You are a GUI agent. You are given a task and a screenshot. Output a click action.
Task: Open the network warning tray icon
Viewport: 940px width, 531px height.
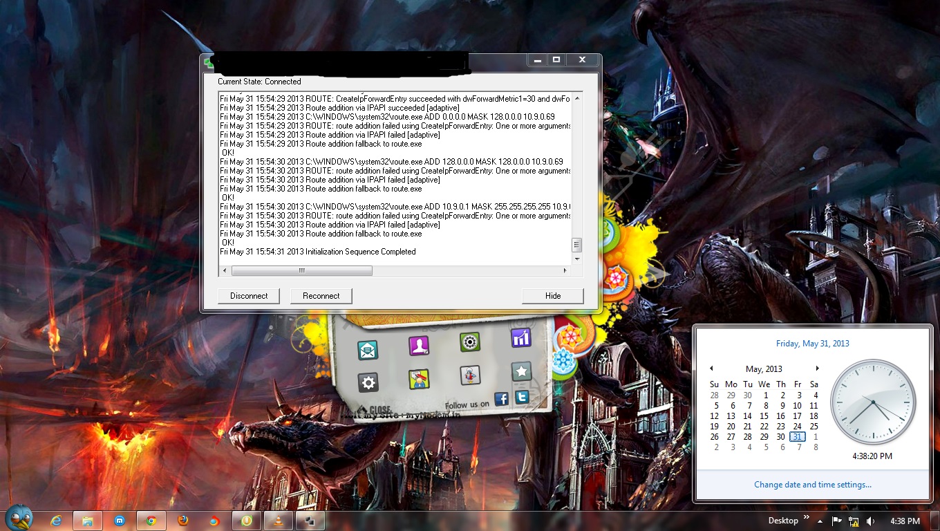[854, 521]
